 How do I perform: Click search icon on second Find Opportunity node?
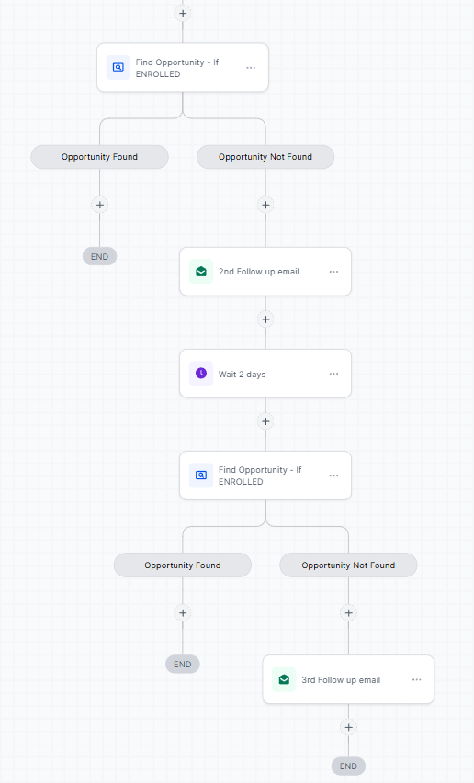click(x=201, y=475)
